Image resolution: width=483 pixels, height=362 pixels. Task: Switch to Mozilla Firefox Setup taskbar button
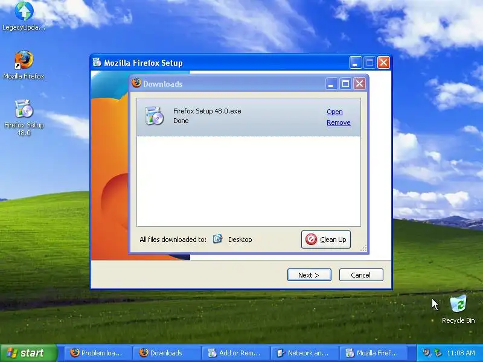373,353
